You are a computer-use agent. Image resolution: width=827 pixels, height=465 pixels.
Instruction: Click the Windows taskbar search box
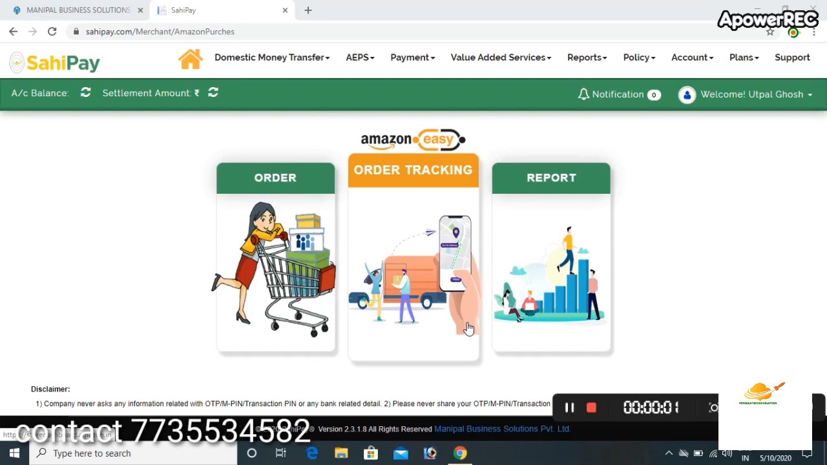pos(134,453)
